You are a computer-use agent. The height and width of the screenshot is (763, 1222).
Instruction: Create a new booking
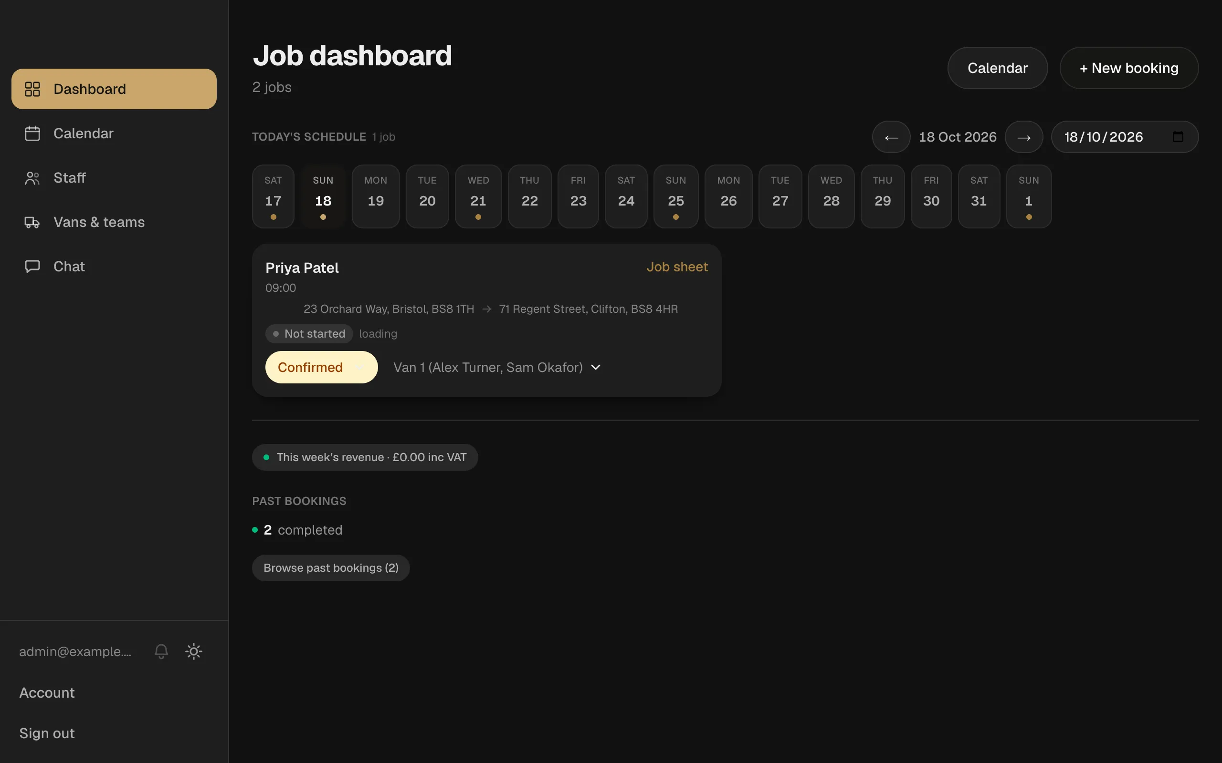[1128, 68]
